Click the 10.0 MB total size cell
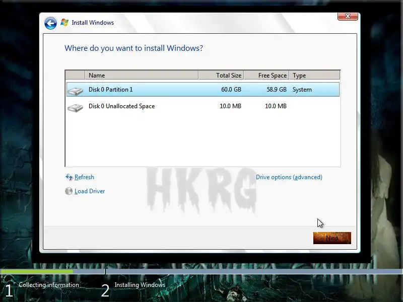The image size is (403, 302). (230, 106)
